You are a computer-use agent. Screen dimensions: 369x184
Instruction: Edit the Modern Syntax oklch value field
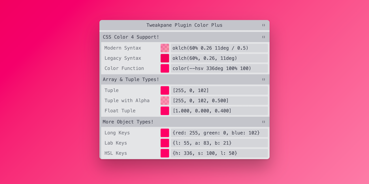pos(219,48)
